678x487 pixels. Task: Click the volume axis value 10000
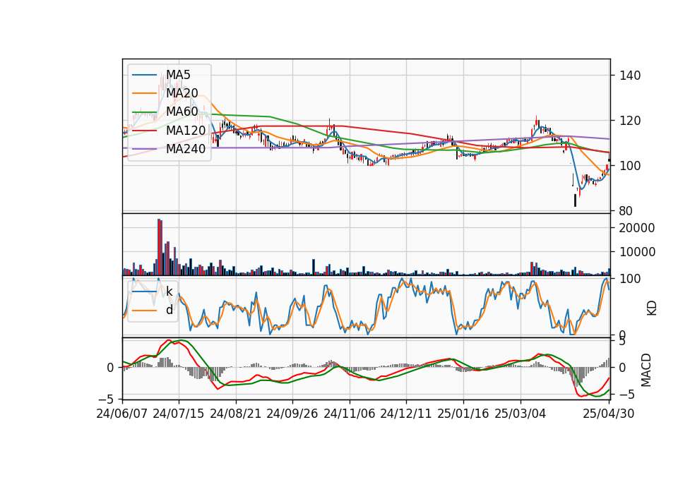click(637, 252)
